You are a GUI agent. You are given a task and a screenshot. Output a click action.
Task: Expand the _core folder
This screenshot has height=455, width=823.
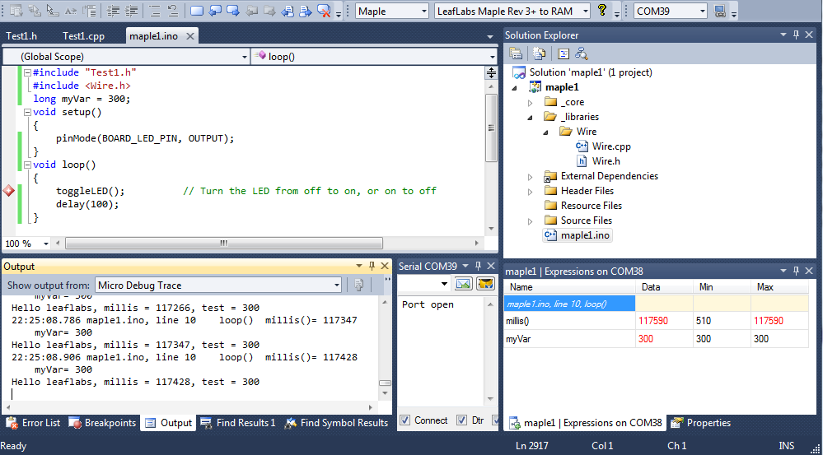pyautogui.click(x=530, y=102)
